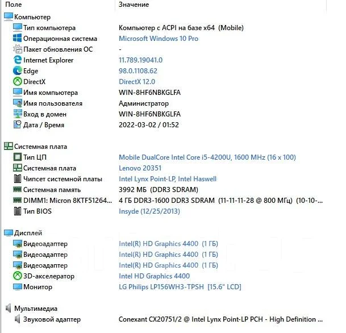
Task: Open the DirectX 12.0 link
Action: tap(137, 82)
